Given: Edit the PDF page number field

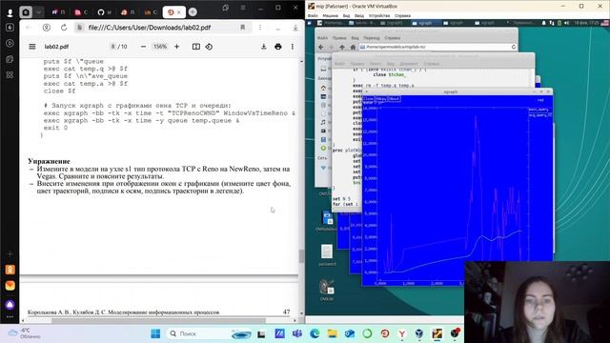Looking at the screenshot, I should [112, 47].
